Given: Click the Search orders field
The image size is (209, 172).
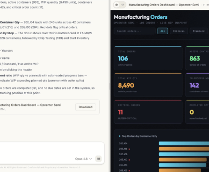Looking at the screenshot, I should [x=135, y=31].
